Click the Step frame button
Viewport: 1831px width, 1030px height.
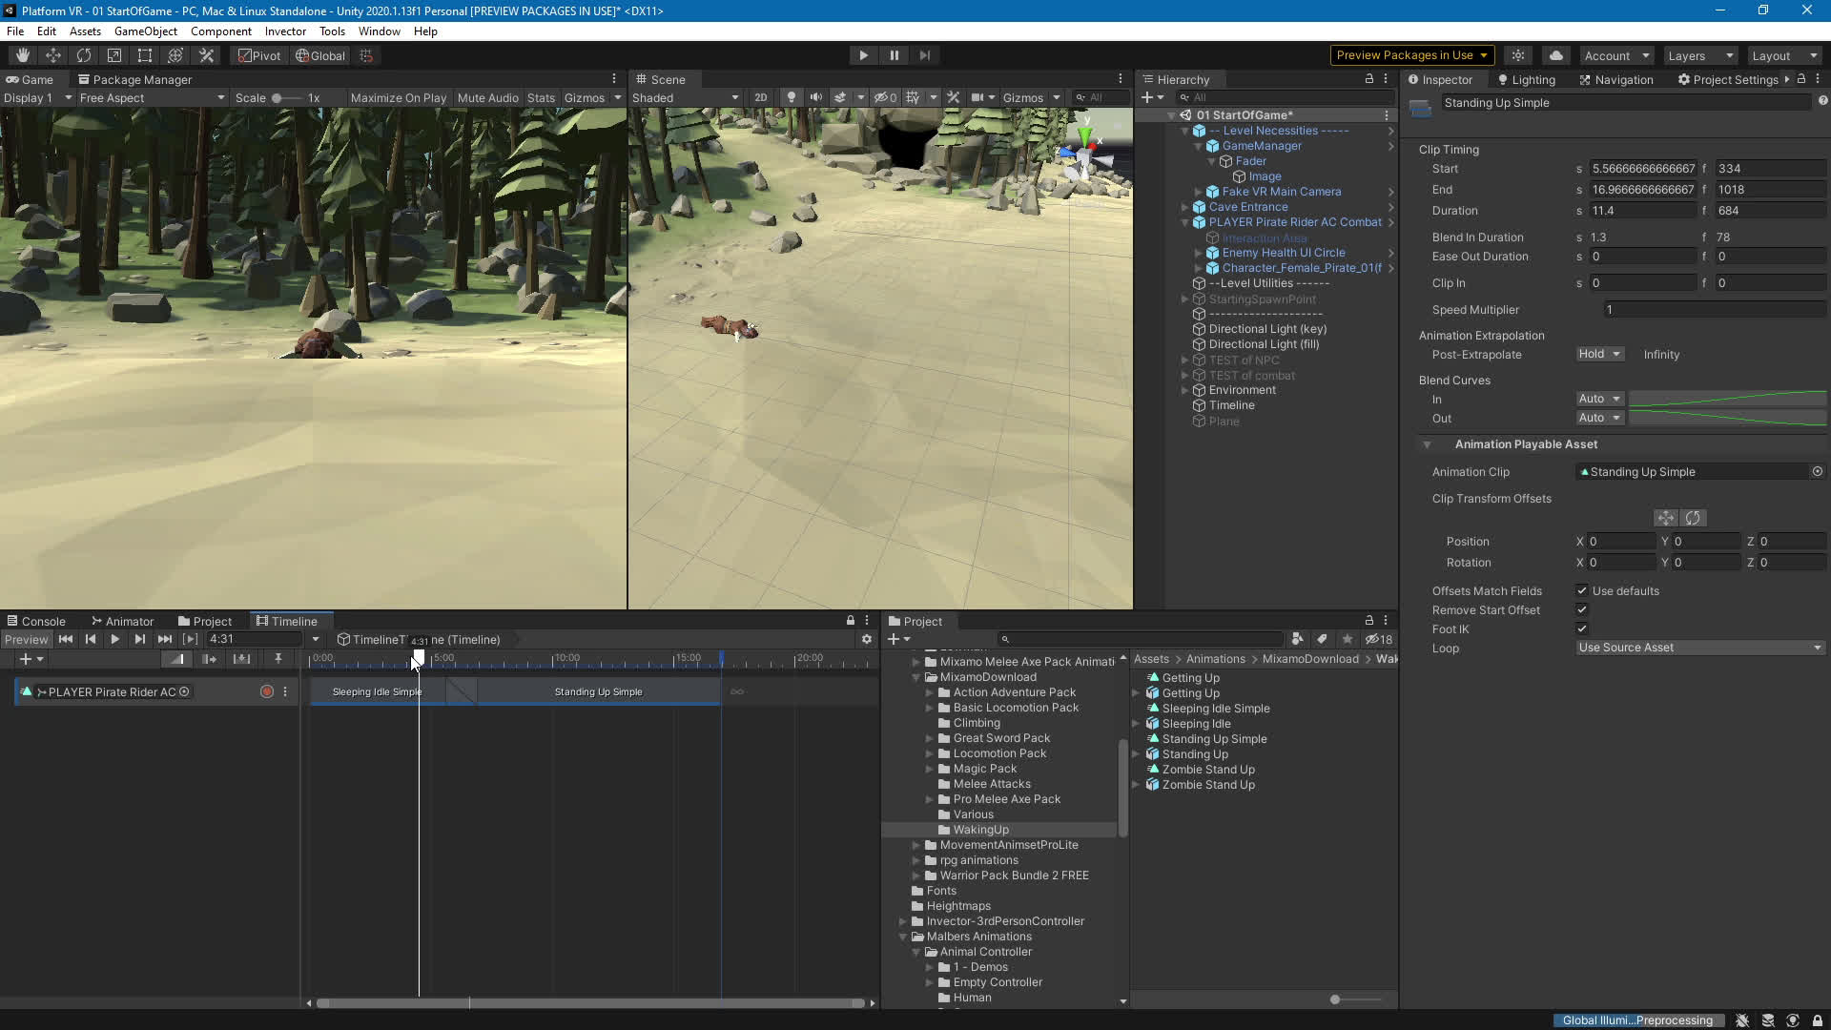tap(924, 55)
